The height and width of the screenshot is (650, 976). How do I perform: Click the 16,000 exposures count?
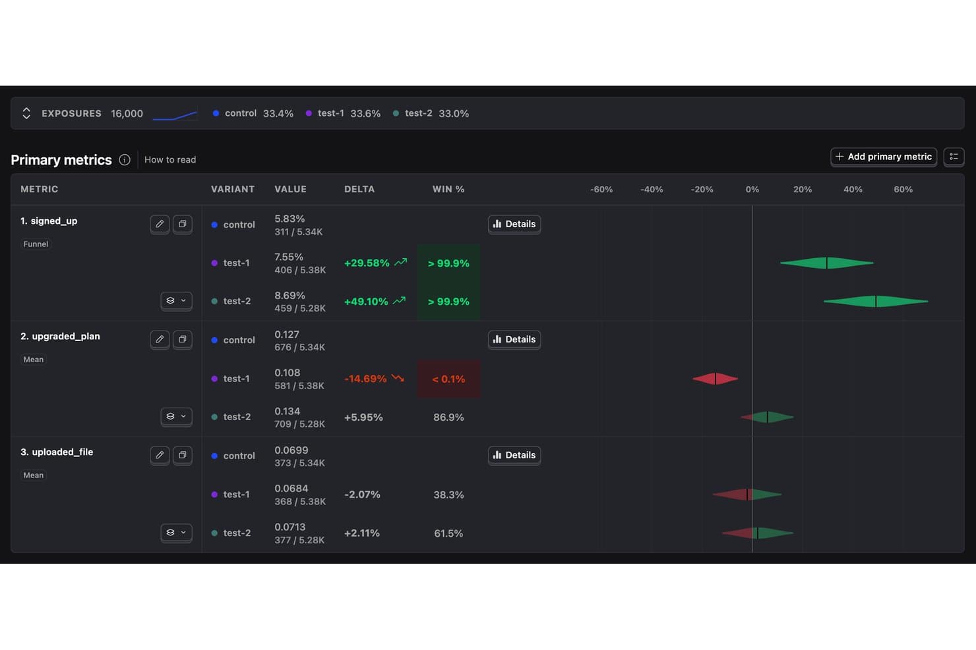coord(127,113)
